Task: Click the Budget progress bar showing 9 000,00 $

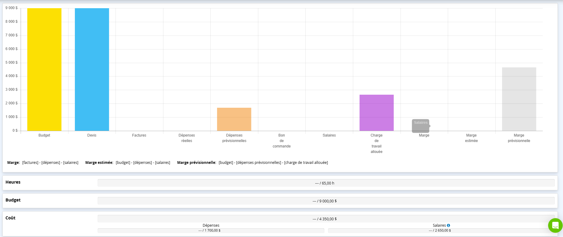Action: click(x=326, y=201)
